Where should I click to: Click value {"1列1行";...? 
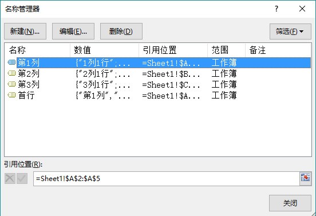103,63
